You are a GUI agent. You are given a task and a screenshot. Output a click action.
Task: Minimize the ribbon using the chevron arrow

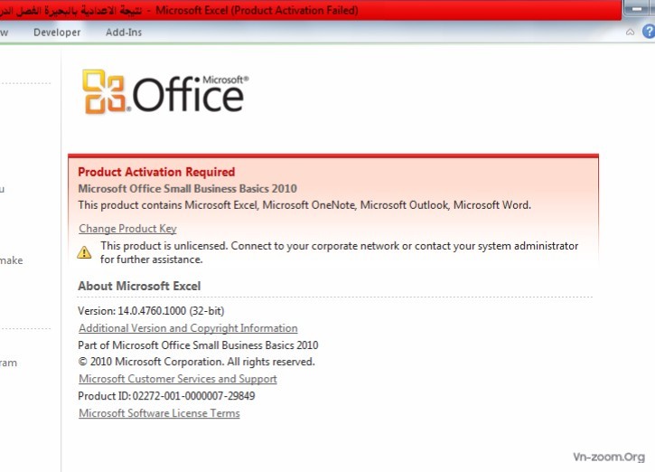point(630,32)
